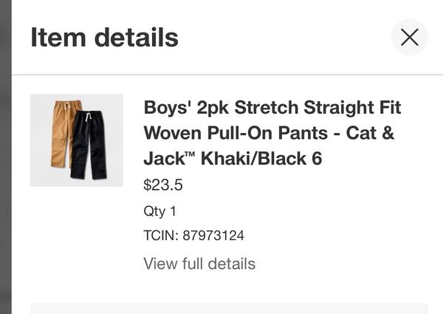Click the word "Jack" in the title

click(x=164, y=158)
